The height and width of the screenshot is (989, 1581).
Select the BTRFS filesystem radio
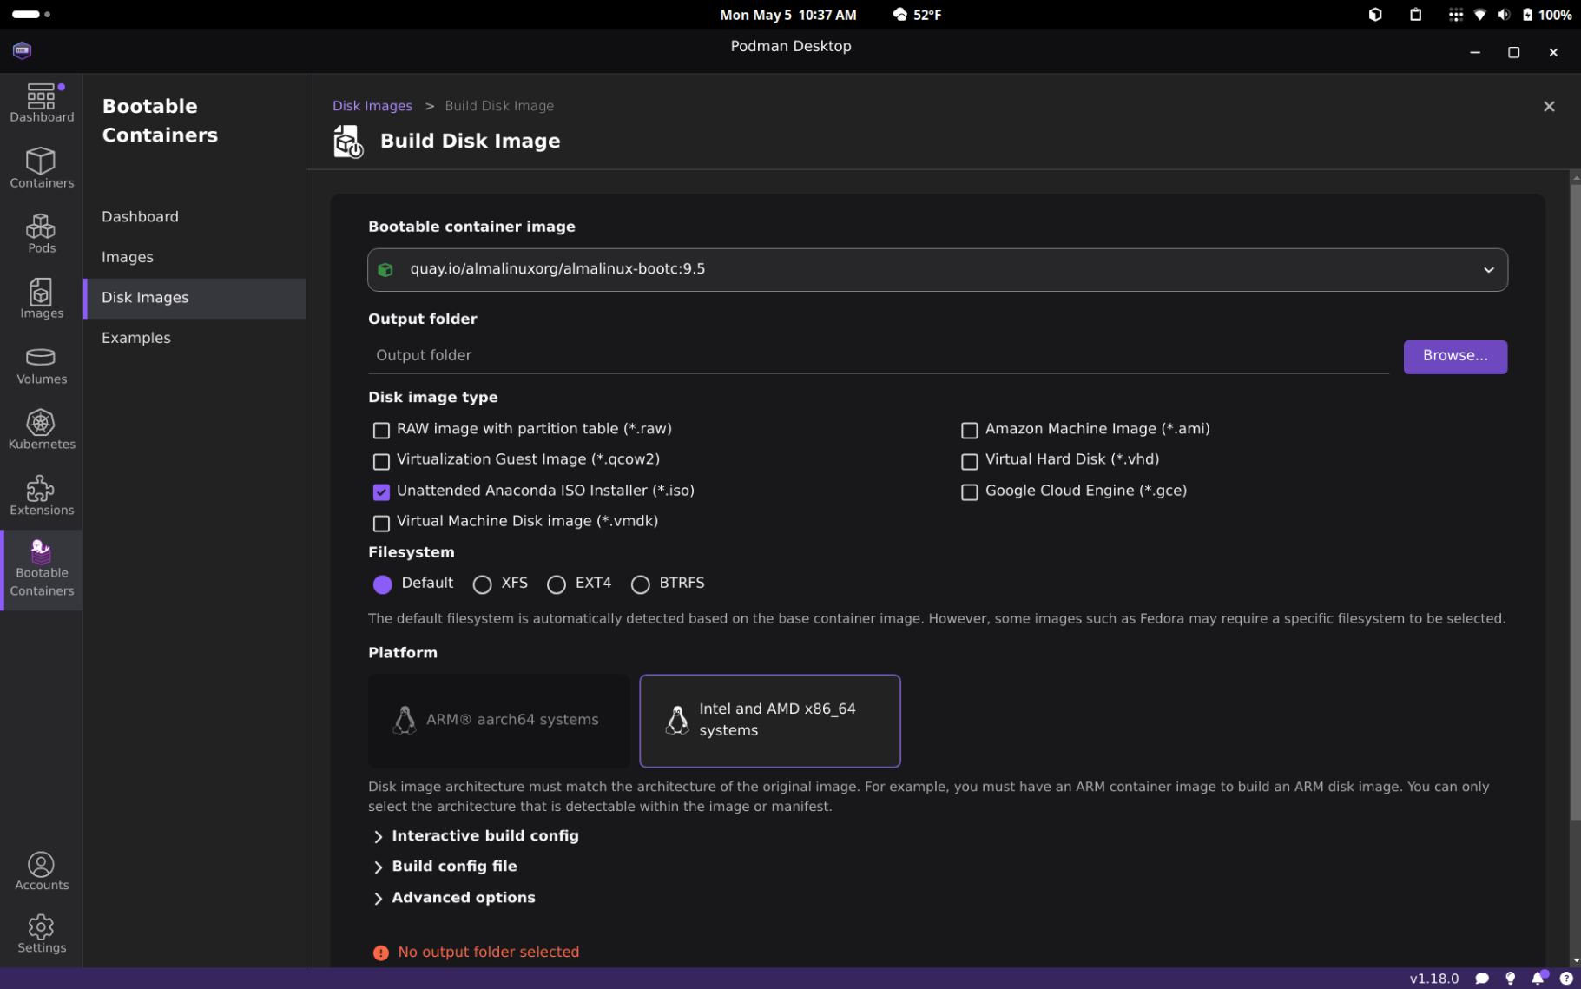(641, 584)
